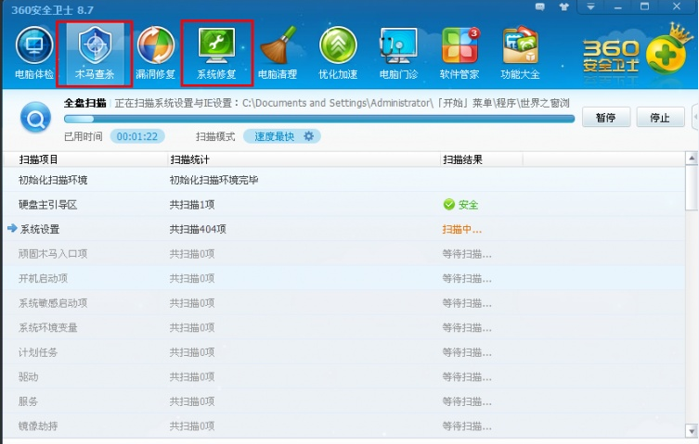Open the 电脑体检 checkup icon
This screenshot has height=444, width=699.
coord(33,54)
